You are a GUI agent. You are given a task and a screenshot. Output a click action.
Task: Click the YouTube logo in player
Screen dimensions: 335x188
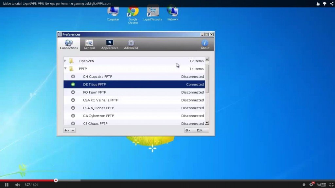321,185
